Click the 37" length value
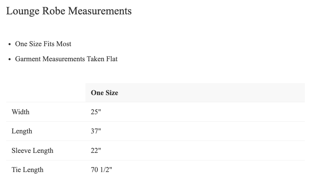 [96, 131]
